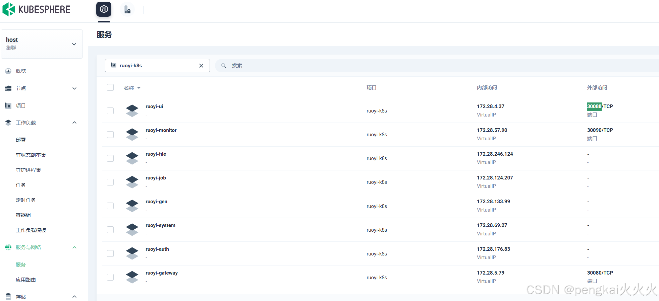Click ruoyi-k8s project cell in ruoyi-gateway row
The image size is (659, 301).
pos(377,278)
